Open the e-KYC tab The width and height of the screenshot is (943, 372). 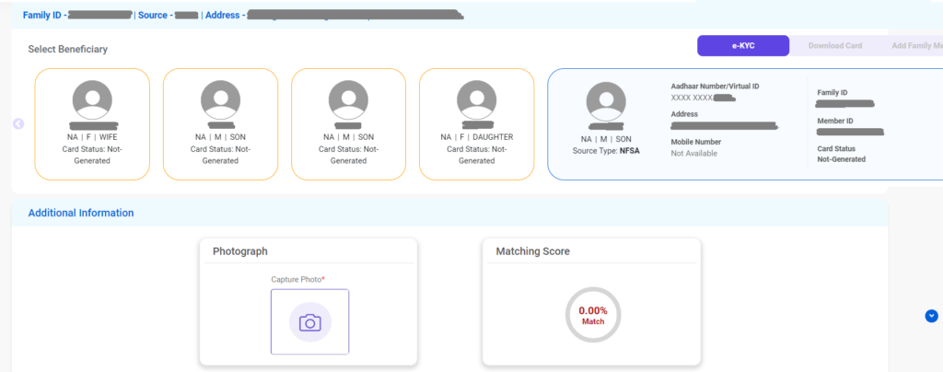click(x=742, y=46)
